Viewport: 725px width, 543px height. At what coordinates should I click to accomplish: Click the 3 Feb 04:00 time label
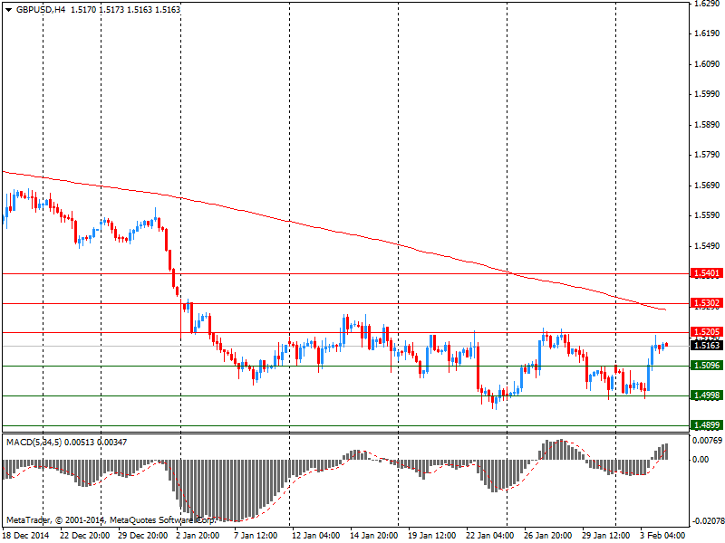[662, 536]
